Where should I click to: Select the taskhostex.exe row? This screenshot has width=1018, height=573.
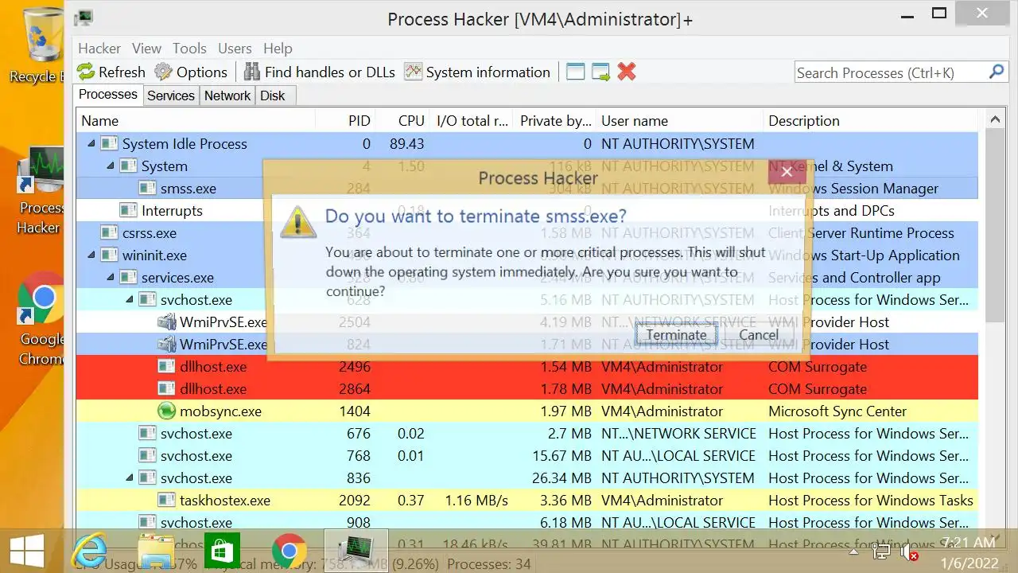click(x=527, y=501)
